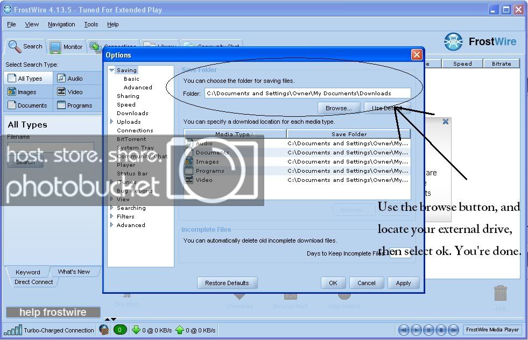
Task: Sort by Media Type column header
Action: [235, 134]
